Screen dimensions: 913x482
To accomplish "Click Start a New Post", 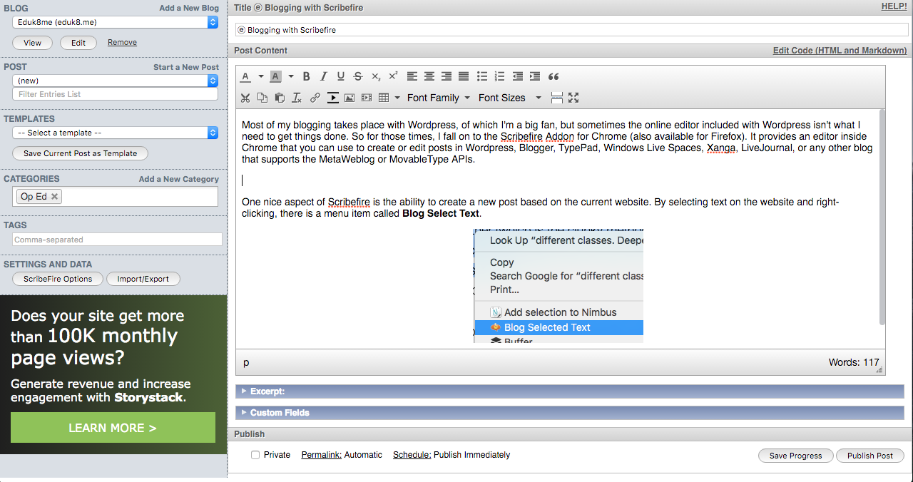I will 186,67.
